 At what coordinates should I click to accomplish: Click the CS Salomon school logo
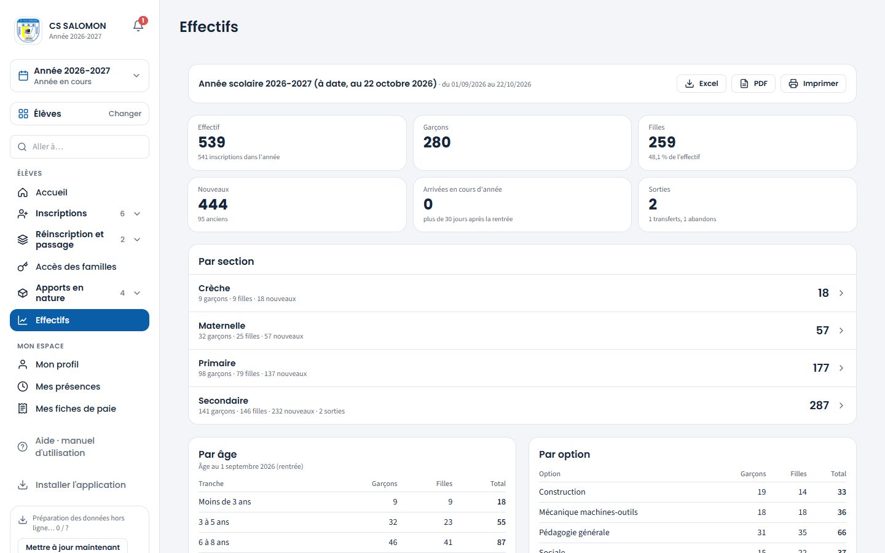point(28,31)
